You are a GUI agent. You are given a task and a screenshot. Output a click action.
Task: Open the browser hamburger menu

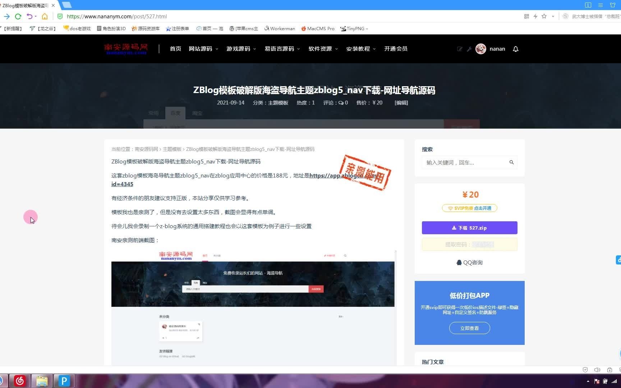601,5
